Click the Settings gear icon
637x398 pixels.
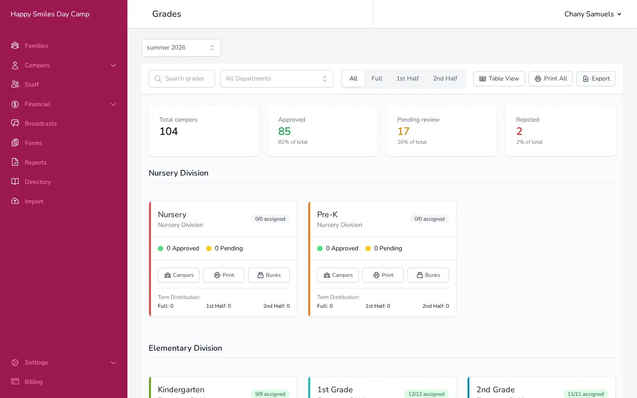point(15,362)
